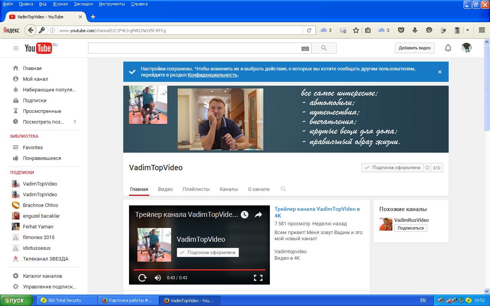Mute the trailer video volume
The width and height of the screenshot is (490, 306).
(x=158, y=278)
